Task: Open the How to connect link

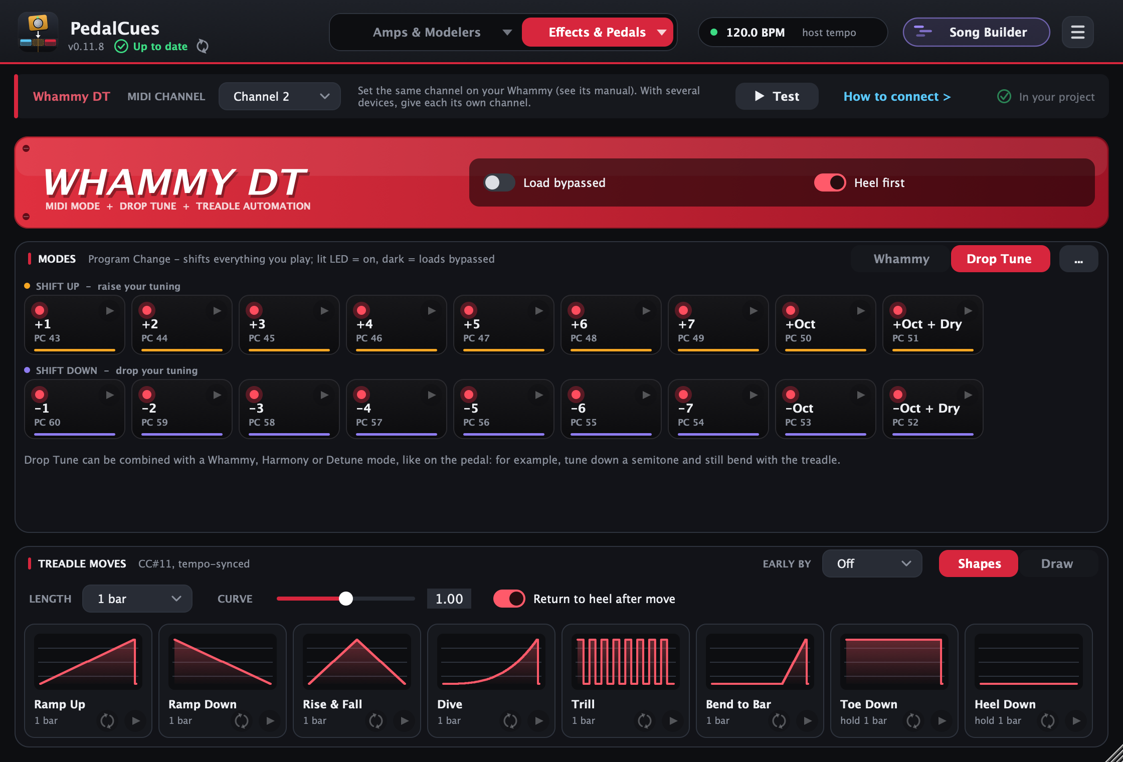Action: click(x=897, y=96)
